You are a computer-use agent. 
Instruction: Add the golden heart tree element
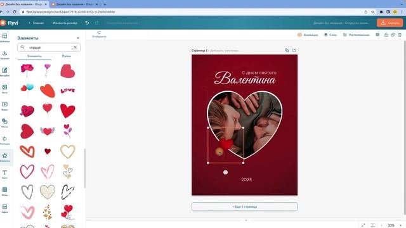[x=48, y=212]
